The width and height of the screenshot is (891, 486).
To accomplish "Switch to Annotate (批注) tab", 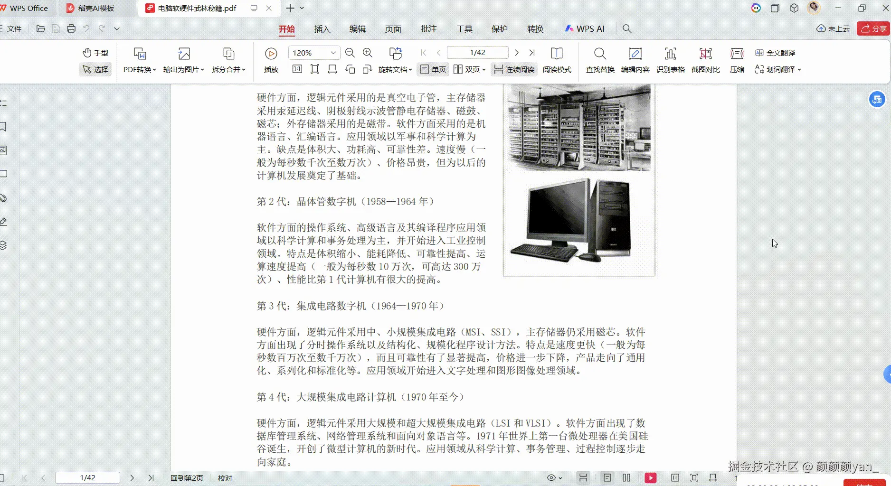I will point(429,29).
